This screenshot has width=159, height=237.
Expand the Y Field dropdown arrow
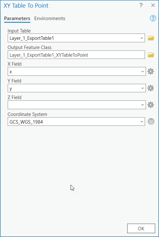(142, 88)
